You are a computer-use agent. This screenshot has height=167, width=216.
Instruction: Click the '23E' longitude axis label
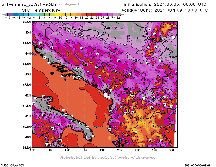172,150
